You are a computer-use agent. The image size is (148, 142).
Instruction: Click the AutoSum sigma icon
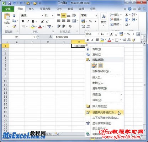pos(127,15)
